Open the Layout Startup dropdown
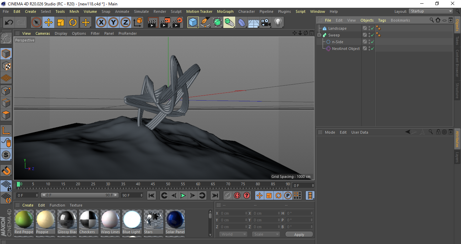The width and height of the screenshot is (461, 244). pyautogui.click(x=431, y=11)
